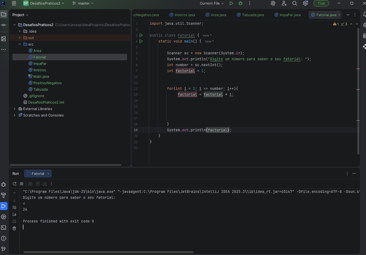The width and height of the screenshot is (366, 255).
Task: Open the Commit tool window
Action: tap(4, 25)
